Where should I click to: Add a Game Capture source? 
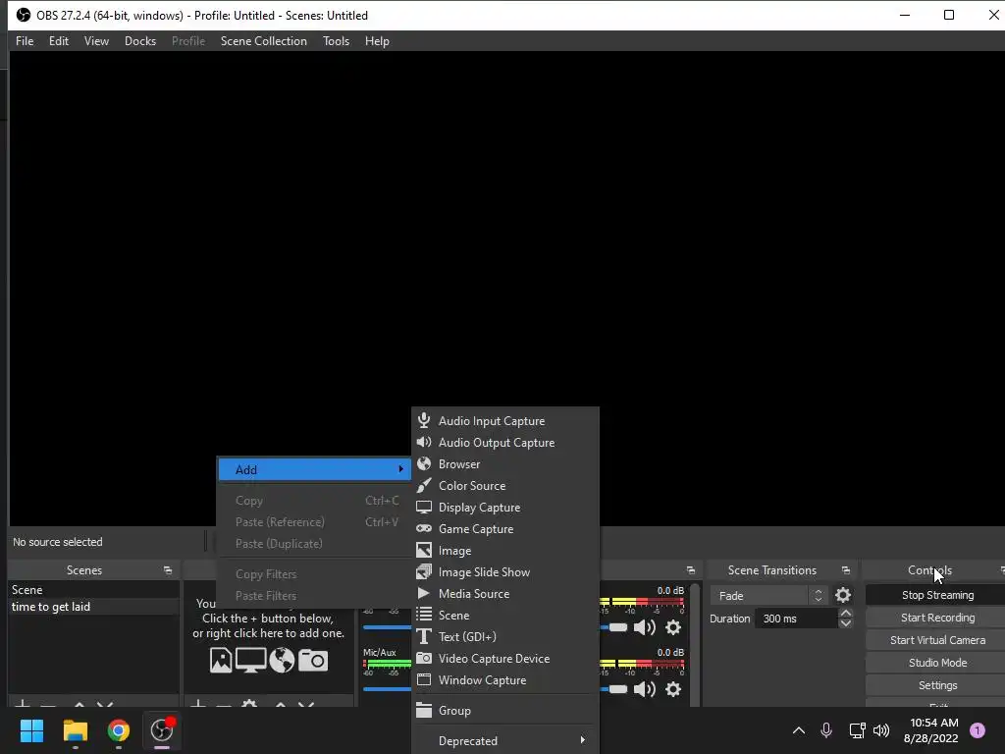505,529
